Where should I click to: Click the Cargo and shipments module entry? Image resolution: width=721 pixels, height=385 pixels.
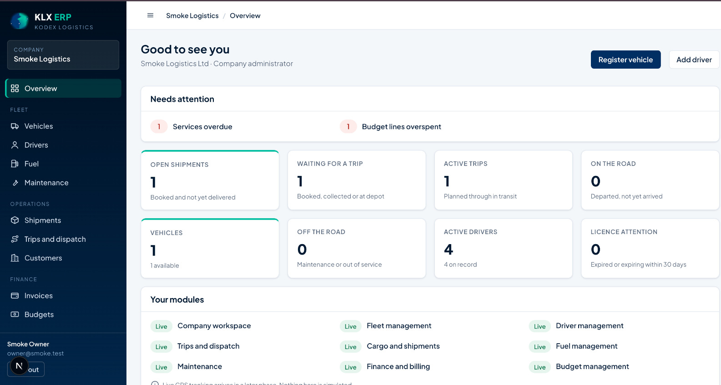click(390, 346)
